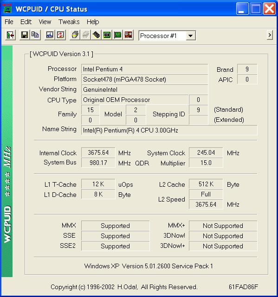
Task: Click the red refresh arrows icon
Action: (x=60, y=35)
